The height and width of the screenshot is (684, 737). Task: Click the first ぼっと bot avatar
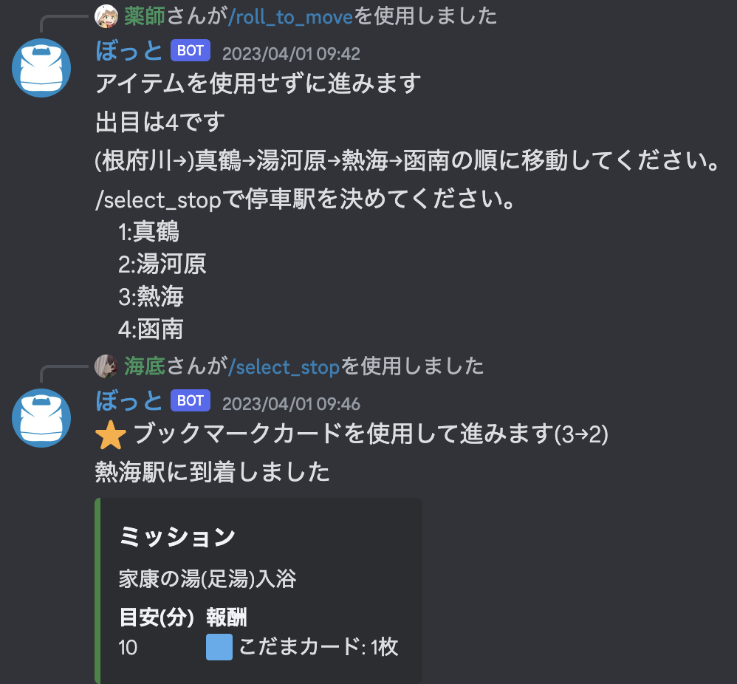pyautogui.click(x=41, y=68)
